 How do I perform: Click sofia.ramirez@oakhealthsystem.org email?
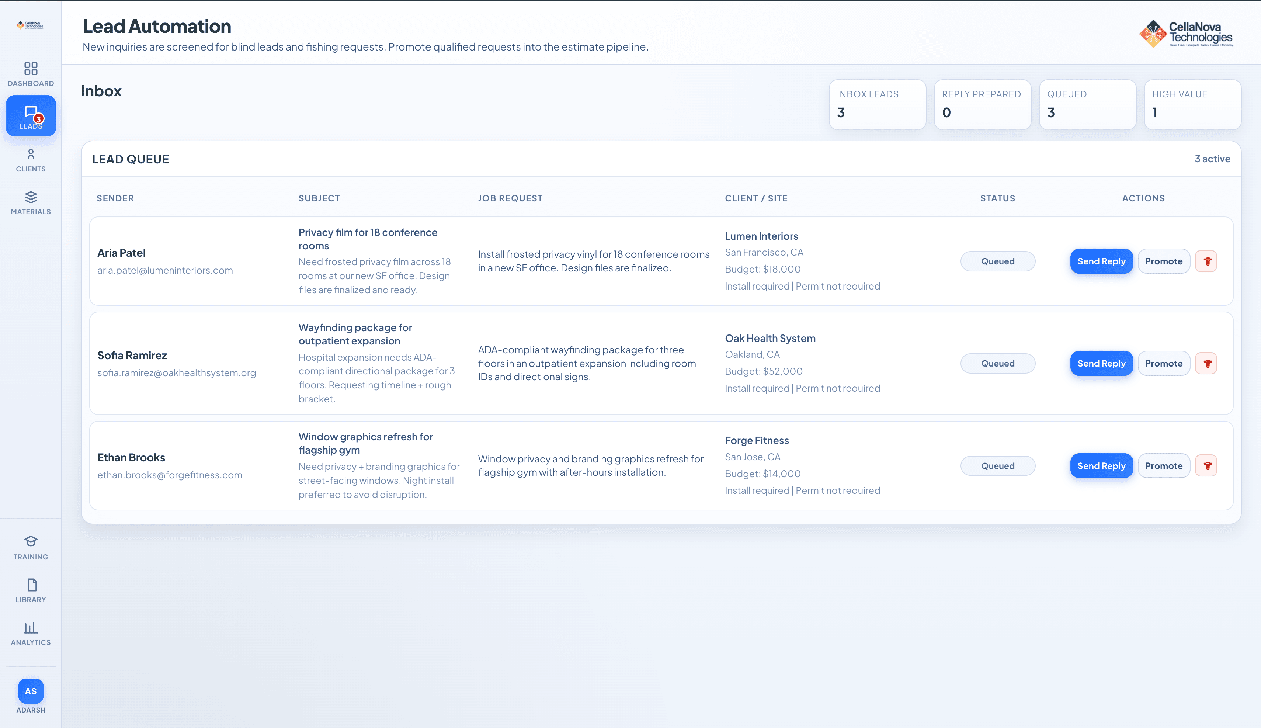tap(177, 372)
